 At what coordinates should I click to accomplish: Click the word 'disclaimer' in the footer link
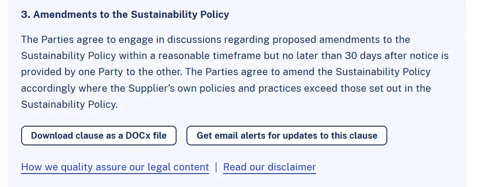pos(293,167)
